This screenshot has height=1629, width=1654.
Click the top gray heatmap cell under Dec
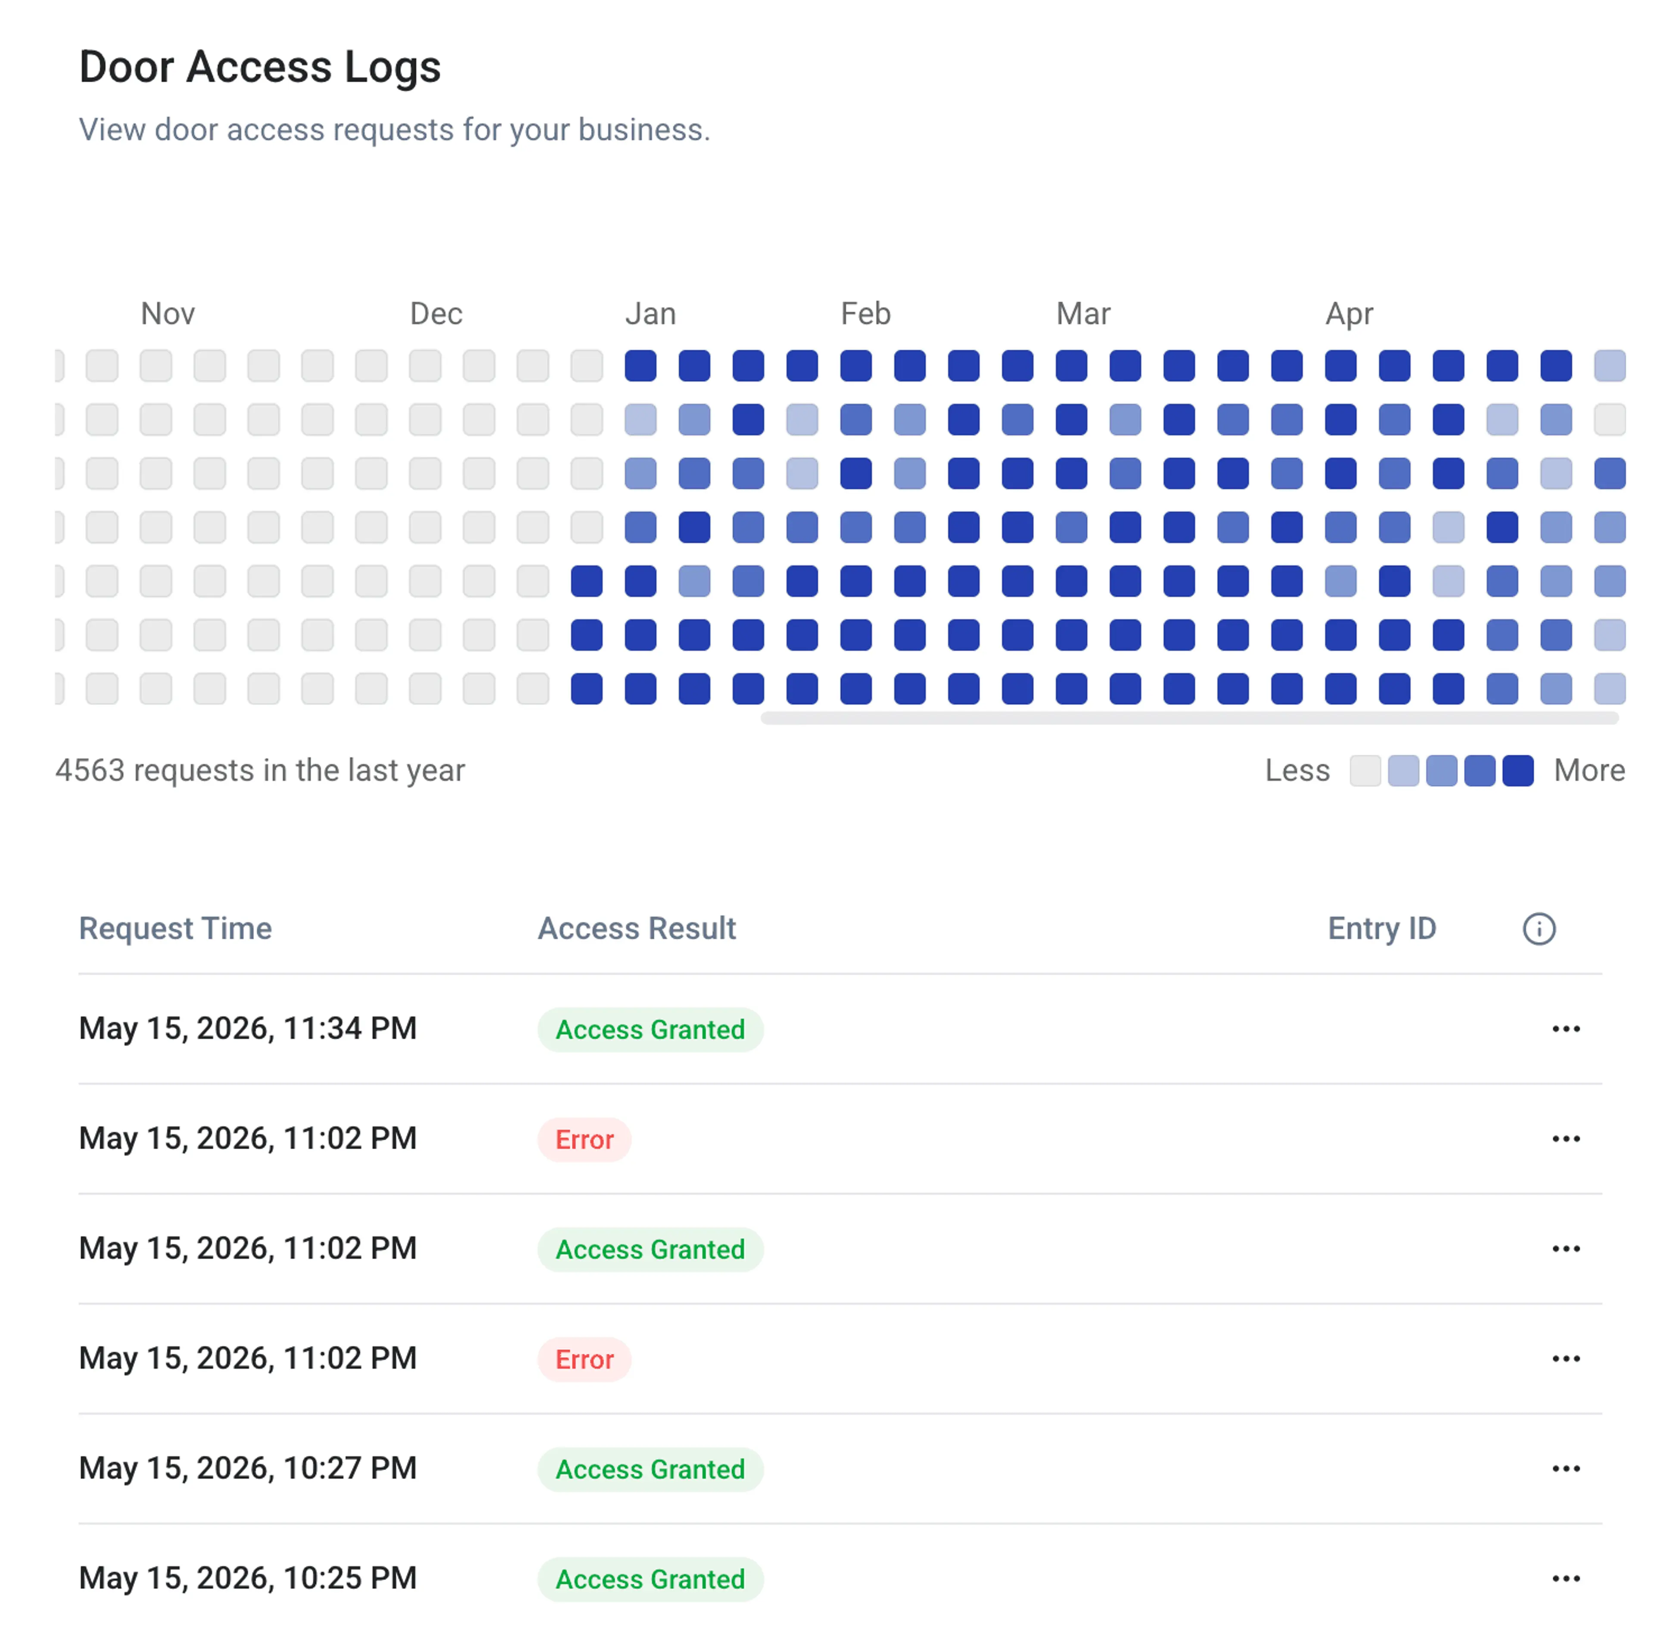(424, 365)
